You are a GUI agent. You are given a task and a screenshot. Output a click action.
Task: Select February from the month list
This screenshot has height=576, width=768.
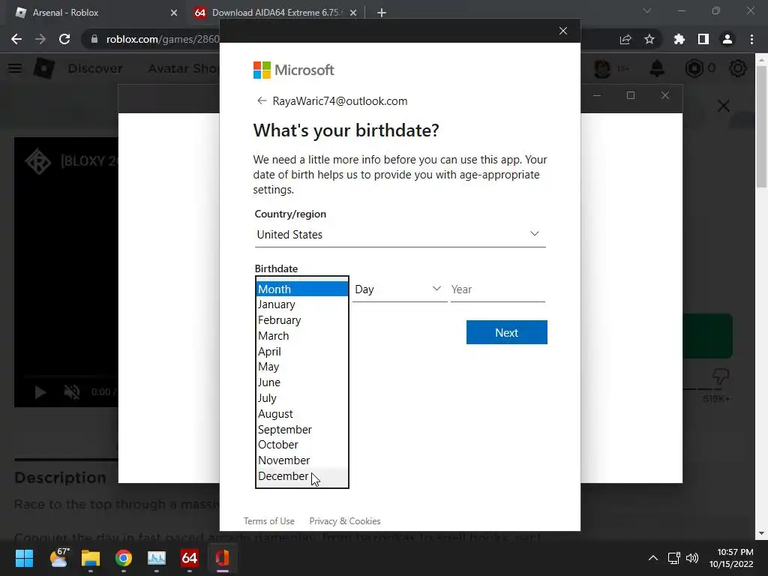pos(301,319)
